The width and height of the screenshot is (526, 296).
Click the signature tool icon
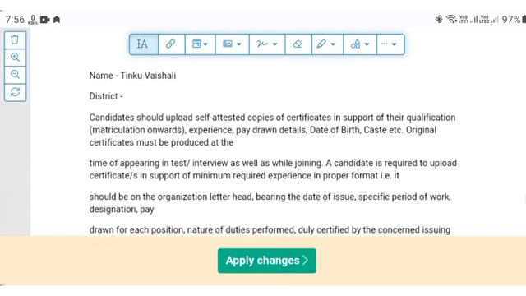coord(261,44)
